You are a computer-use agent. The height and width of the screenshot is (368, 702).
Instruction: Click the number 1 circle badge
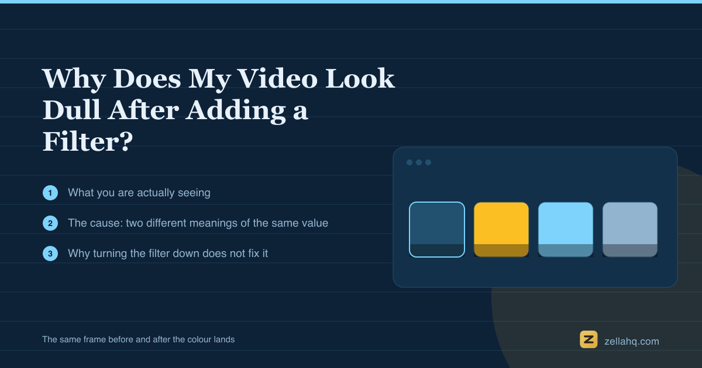(x=50, y=193)
